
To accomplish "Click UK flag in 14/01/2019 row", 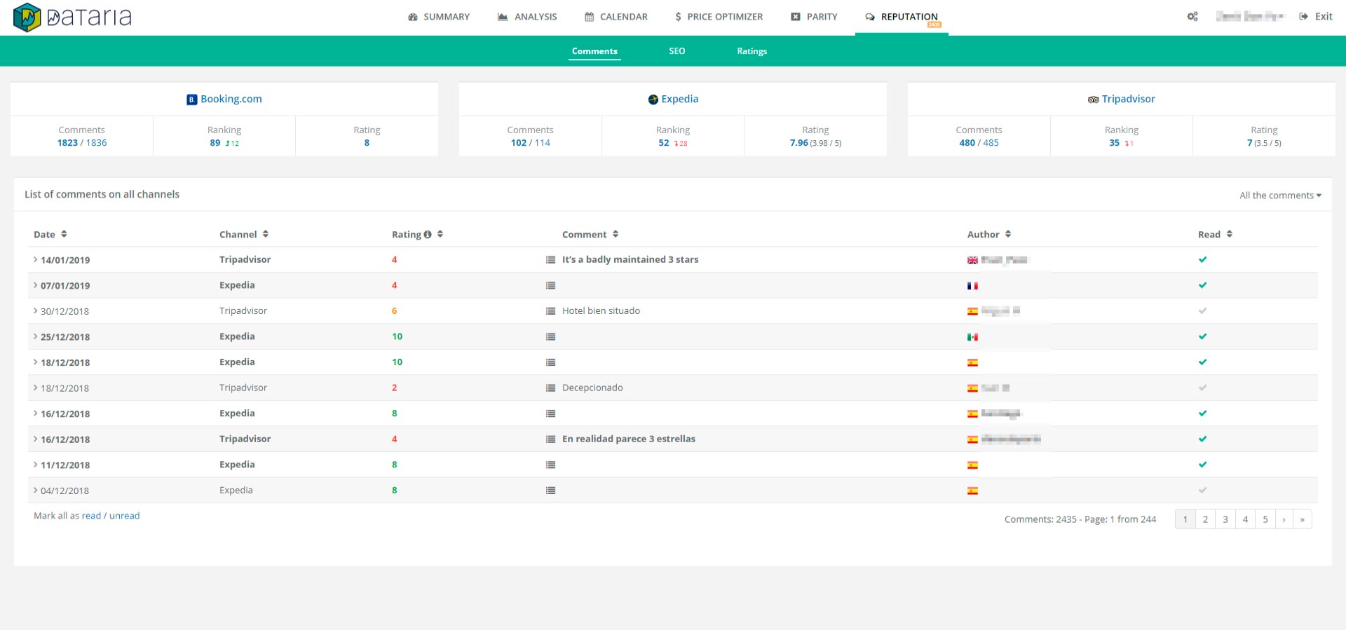I will [972, 260].
